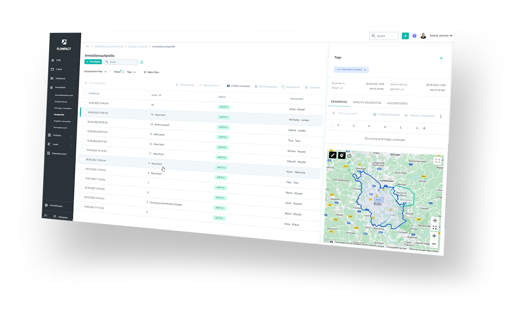Open the three-dot menu in results toolbar

tap(441, 116)
